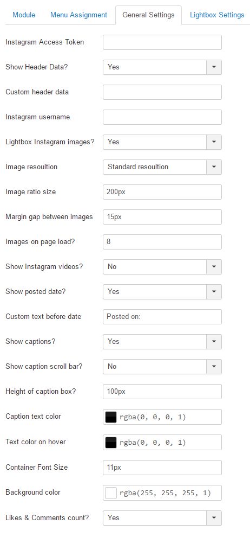The height and width of the screenshot is (537, 250).
Task: Switch to the Lightbox Settings tab
Action: coord(217,15)
